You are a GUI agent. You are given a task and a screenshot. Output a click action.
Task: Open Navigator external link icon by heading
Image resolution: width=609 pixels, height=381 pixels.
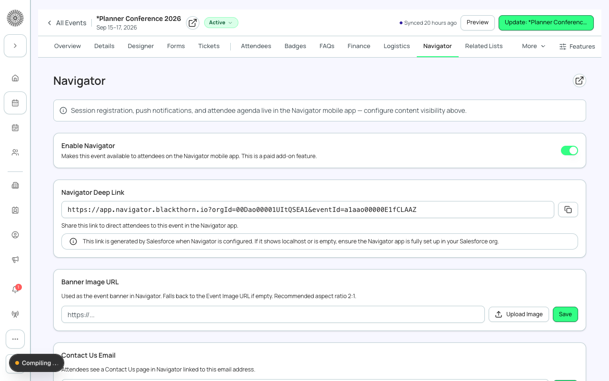pos(580,80)
